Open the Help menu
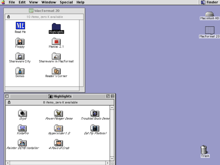 click(x=80, y=2)
